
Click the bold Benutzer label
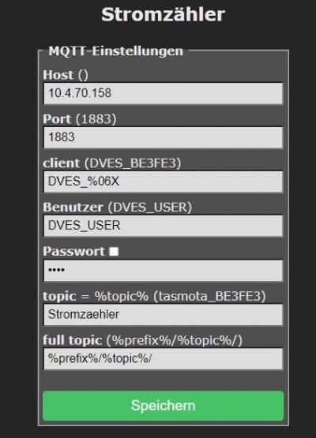73,208
